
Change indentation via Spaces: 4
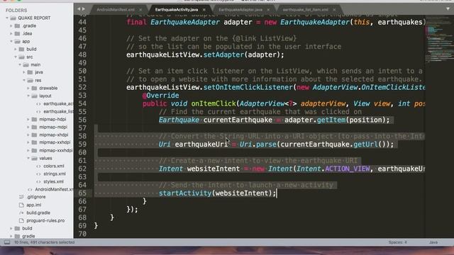pos(397,242)
